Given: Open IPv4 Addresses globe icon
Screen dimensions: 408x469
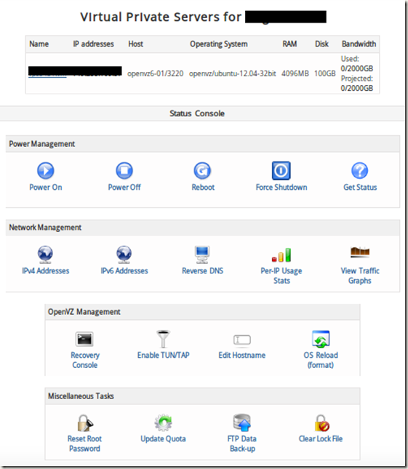Looking at the screenshot, I should point(46,254).
